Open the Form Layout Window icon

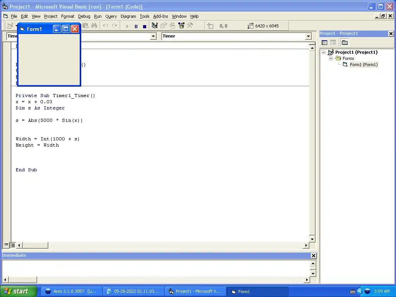coord(172,26)
